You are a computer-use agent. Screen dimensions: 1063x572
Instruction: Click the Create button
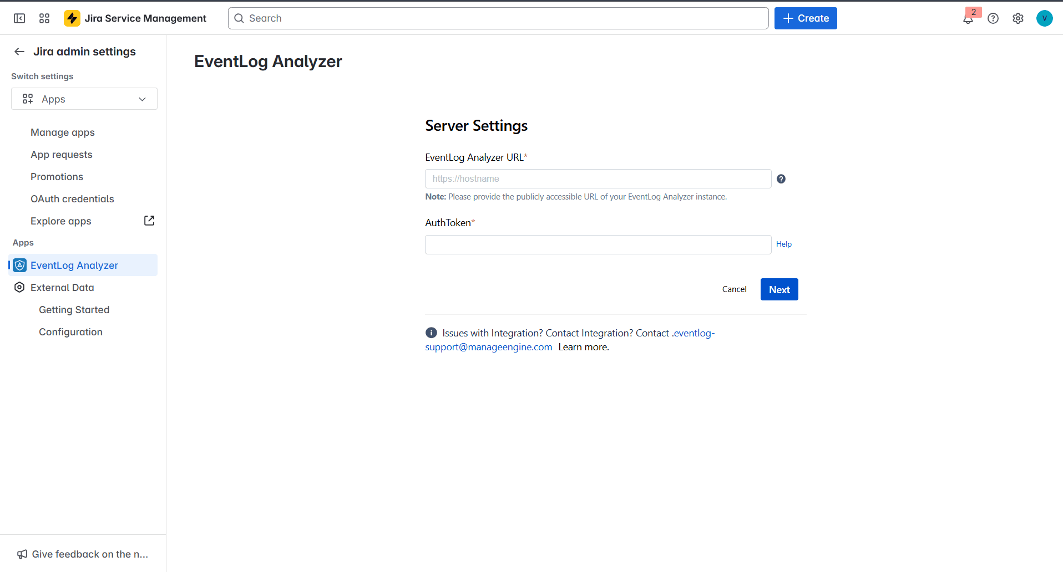pos(806,18)
